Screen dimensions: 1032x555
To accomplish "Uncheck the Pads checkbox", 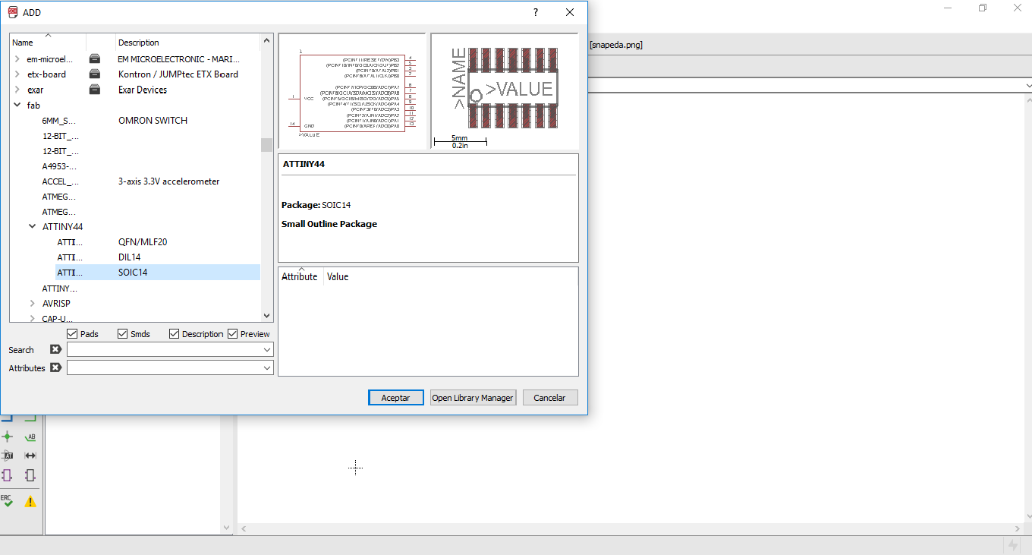I will coord(72,334).
